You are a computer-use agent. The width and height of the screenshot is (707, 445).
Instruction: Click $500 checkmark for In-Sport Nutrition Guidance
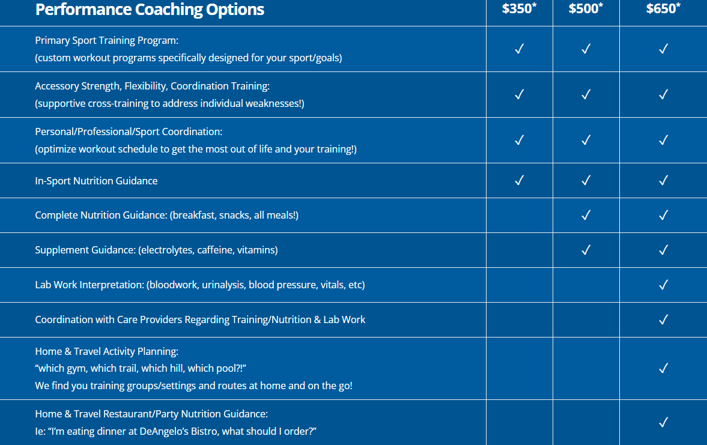[586, 180]
